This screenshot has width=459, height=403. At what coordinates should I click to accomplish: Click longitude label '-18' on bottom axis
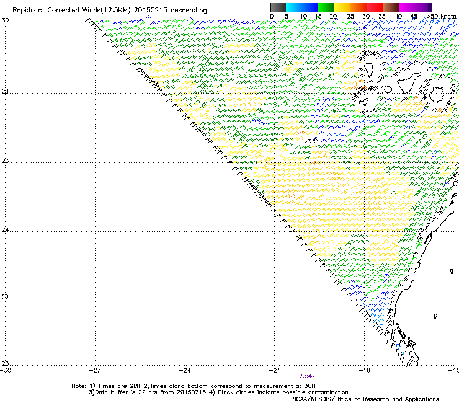point(364,370)
